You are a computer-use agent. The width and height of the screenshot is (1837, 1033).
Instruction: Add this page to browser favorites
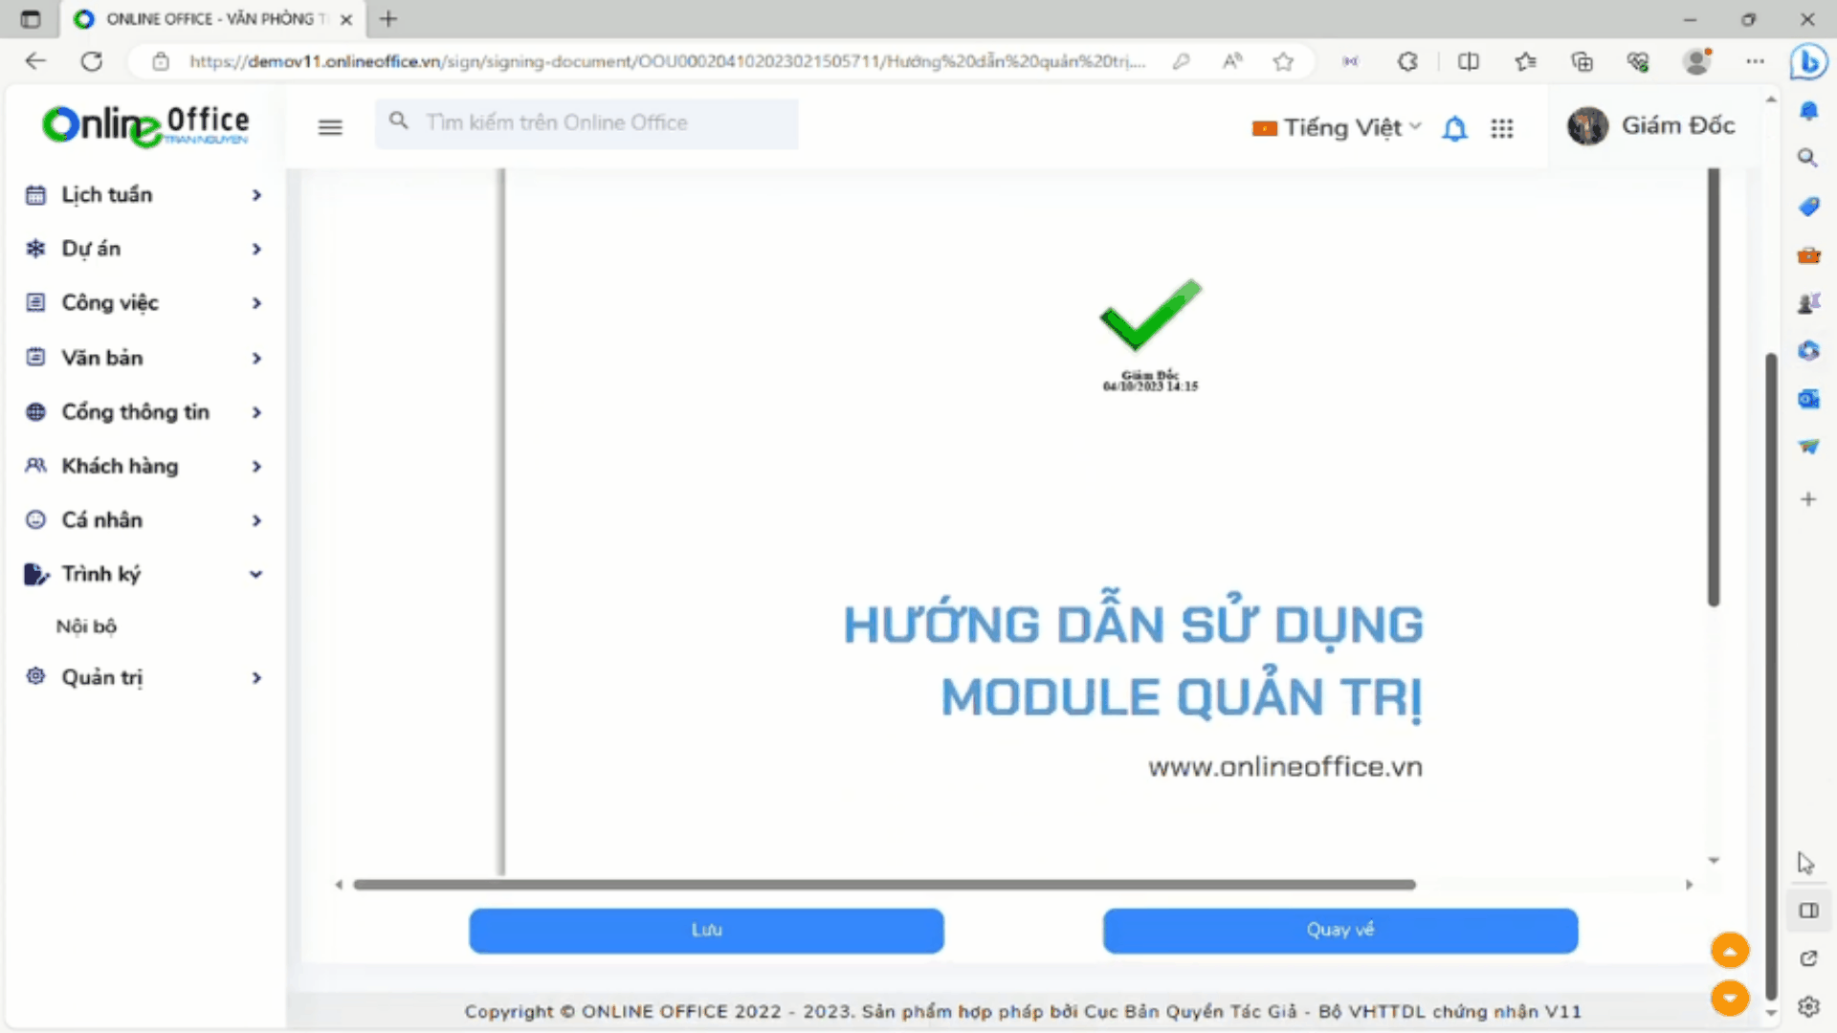point(1283,62)
